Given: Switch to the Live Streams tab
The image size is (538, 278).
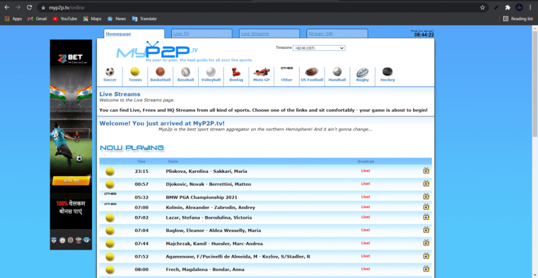Looking at the screenshot, I should (x=255, y=34).
